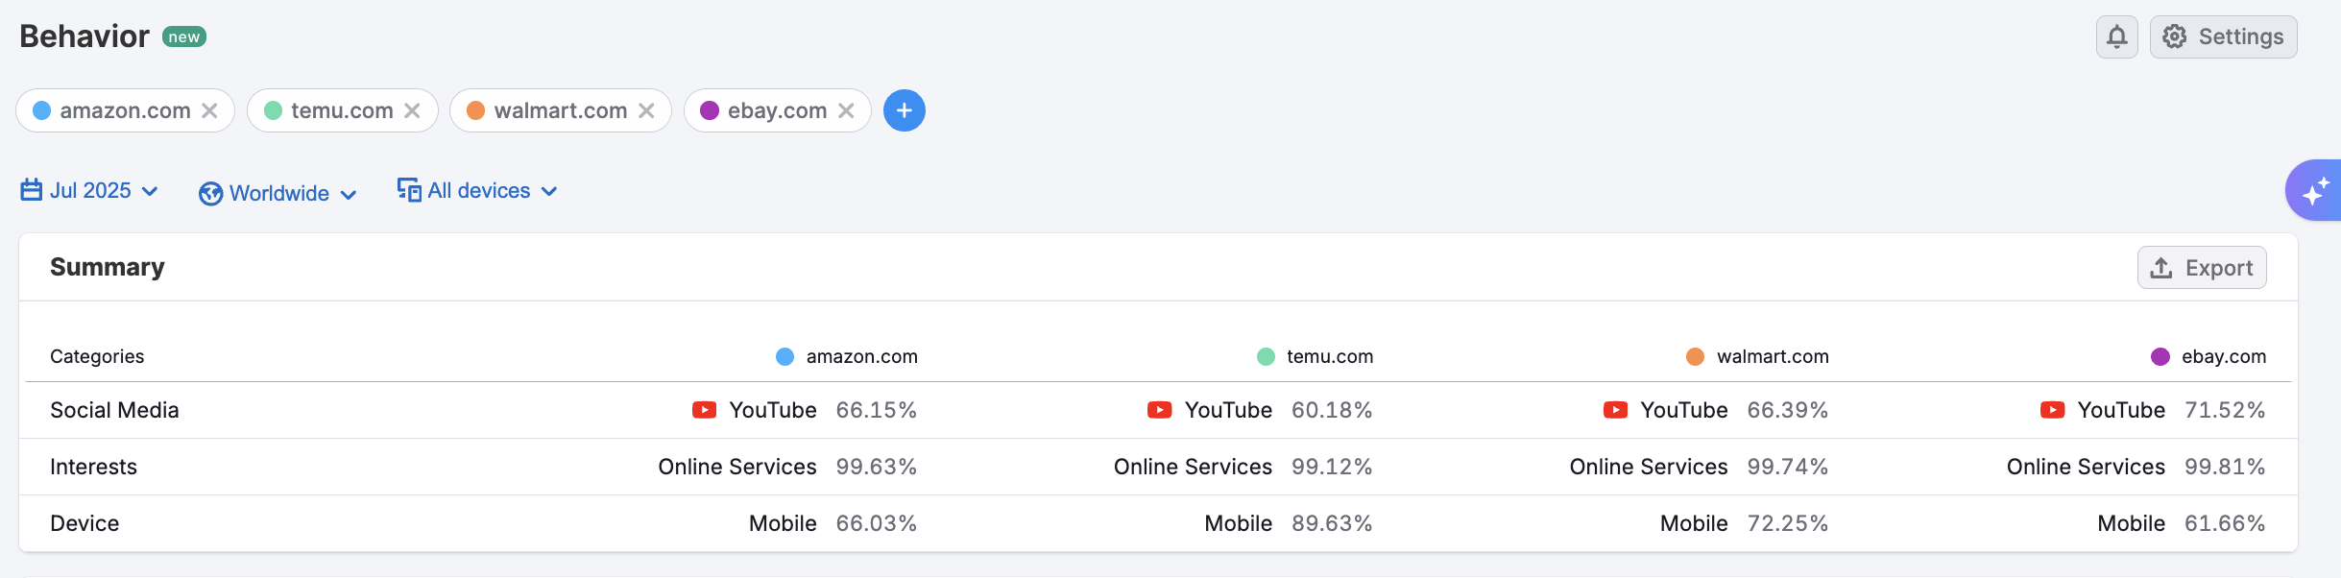This screenshot has width=2341, height=578.
Task: Click the temu.com domain chip
Action: pos(341,110)
